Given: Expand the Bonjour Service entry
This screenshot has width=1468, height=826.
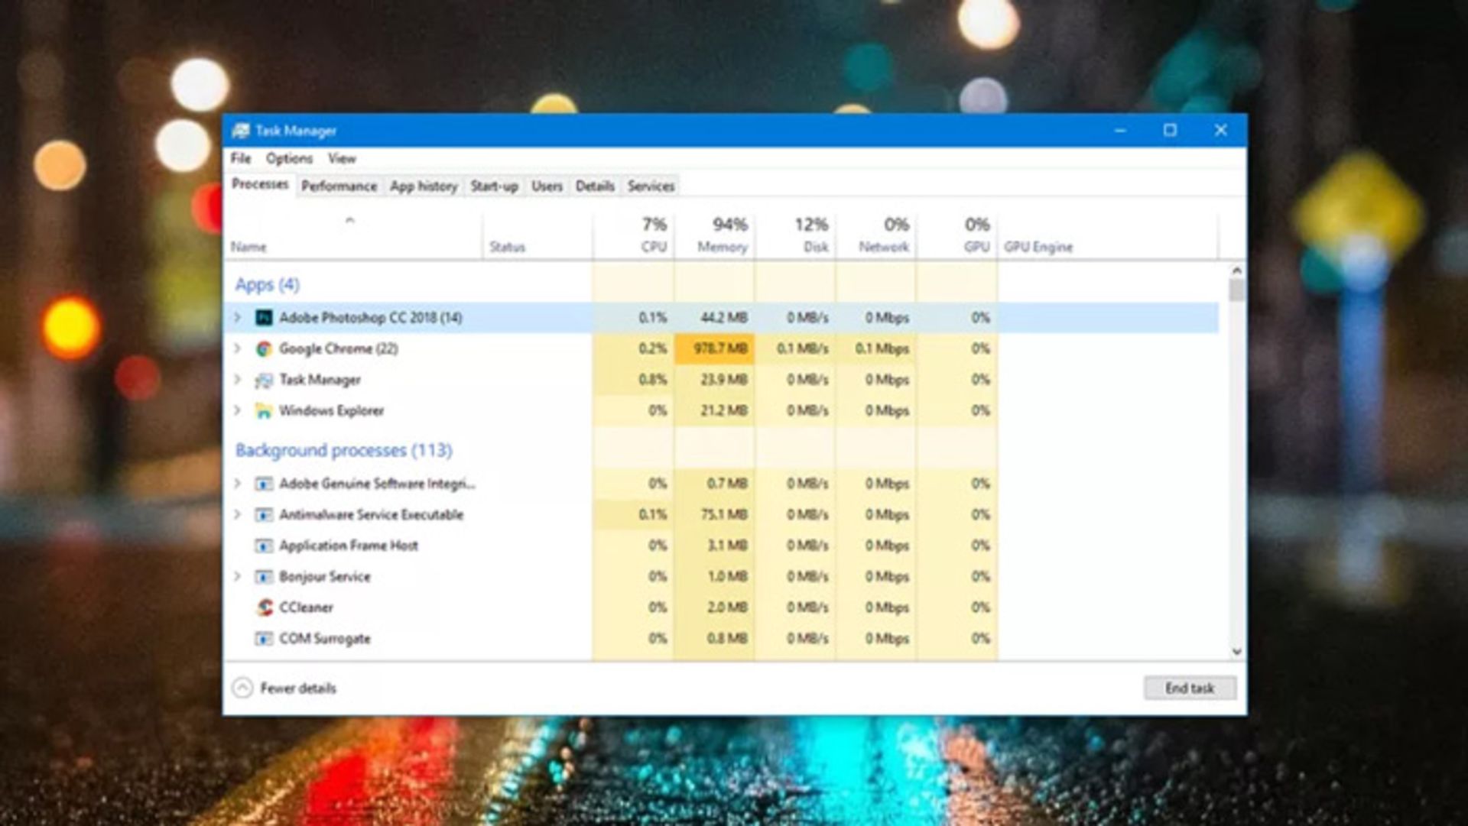Looking at the screenshot, I should pyautogui.click(x=237, y=576).
